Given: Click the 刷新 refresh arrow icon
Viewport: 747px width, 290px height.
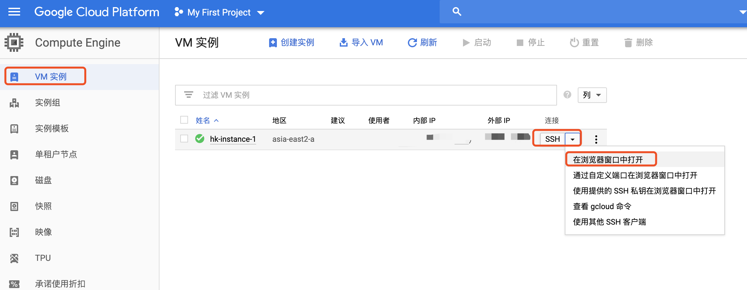Looking at the screenshot, I should [x=412, y=43].
